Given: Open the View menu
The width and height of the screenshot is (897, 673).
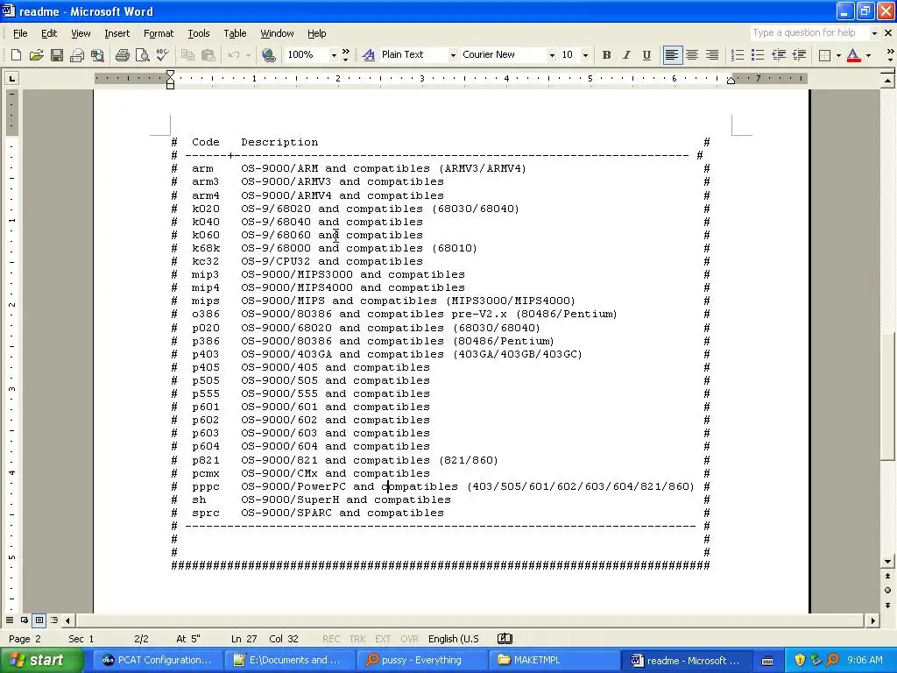Looking at the screenshot, I should (81, 33).
